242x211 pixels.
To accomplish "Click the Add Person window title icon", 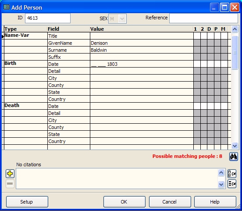I will 6,7.
